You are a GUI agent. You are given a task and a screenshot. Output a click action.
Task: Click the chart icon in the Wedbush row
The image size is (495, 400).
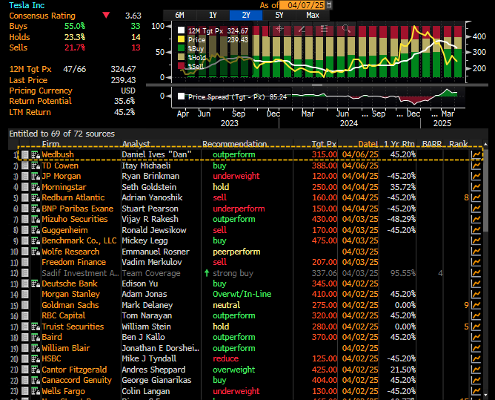(x=476, y=154)
